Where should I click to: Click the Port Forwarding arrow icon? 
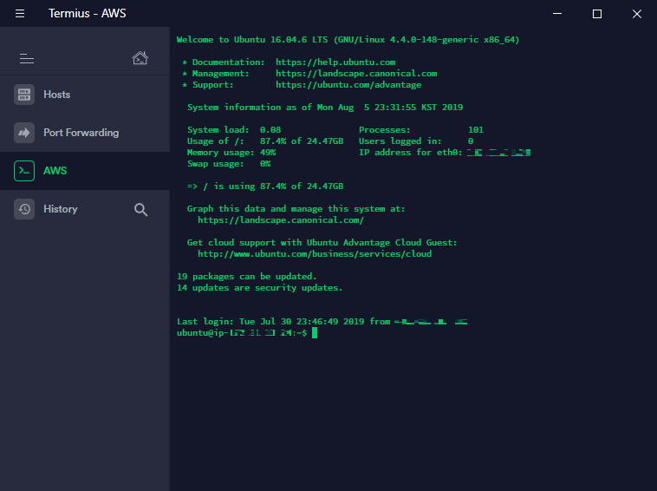click(24, 133)
